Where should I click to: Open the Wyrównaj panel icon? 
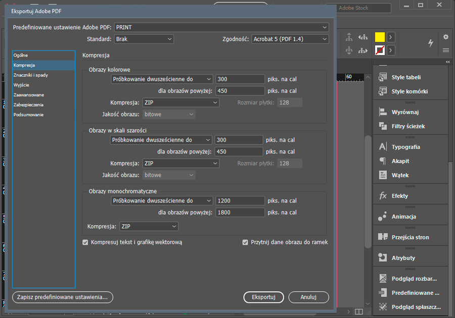click(383, 112)
